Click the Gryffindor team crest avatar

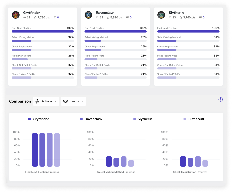[16, 15]
